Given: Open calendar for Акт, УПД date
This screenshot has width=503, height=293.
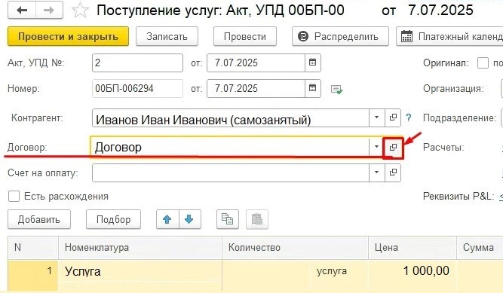Looking at the screenshot, I should point(312,63).
